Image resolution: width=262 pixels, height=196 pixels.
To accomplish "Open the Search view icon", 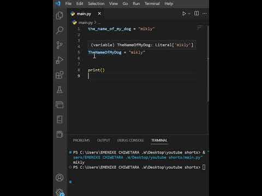I will coord(59,30).
